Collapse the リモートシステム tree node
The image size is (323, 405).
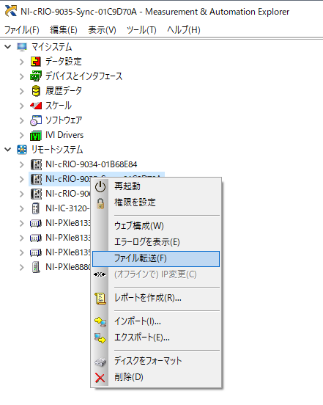click(8, 149)
